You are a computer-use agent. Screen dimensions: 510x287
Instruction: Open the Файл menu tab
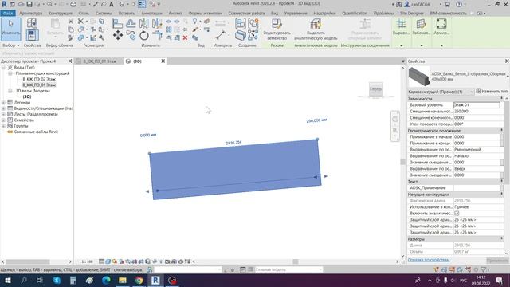click(x=8, y=13)
